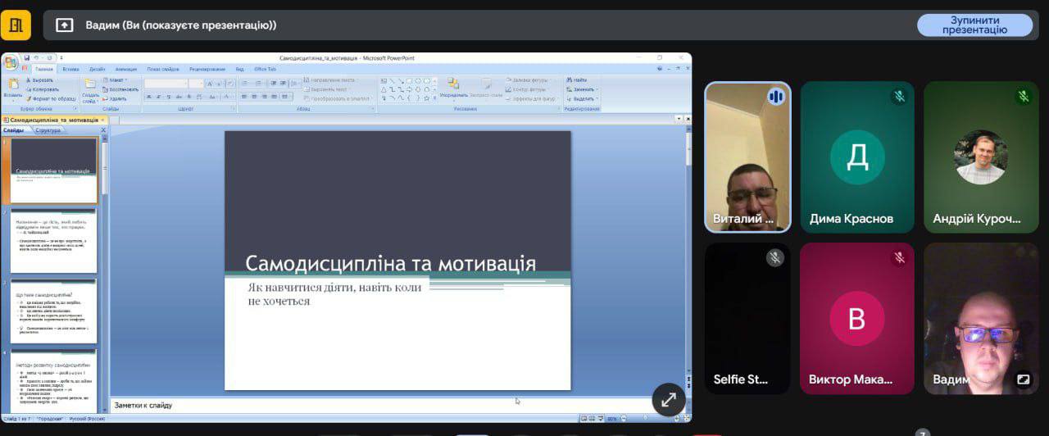Open the Insert (Вставка) ribbon tab
Image resolution: width=1049 pixels, height=436 pixels.
(x=70, y=69)
